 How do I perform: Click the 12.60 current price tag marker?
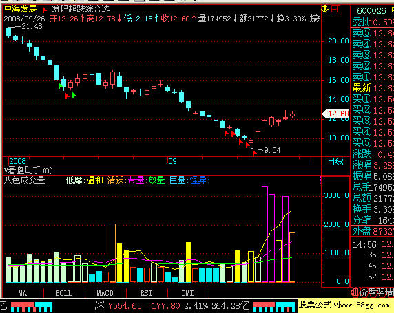[335, 114]
